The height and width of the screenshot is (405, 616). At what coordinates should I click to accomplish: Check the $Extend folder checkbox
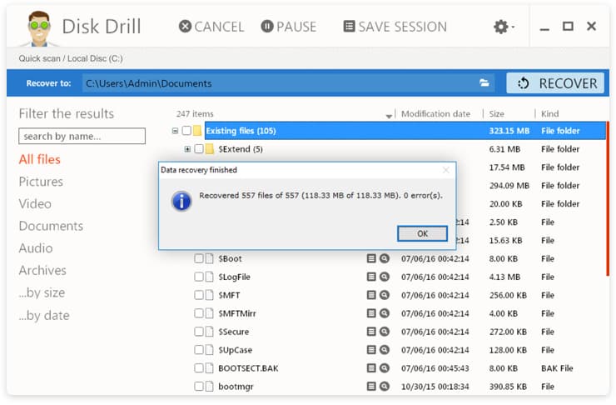(x=199, y=148)
